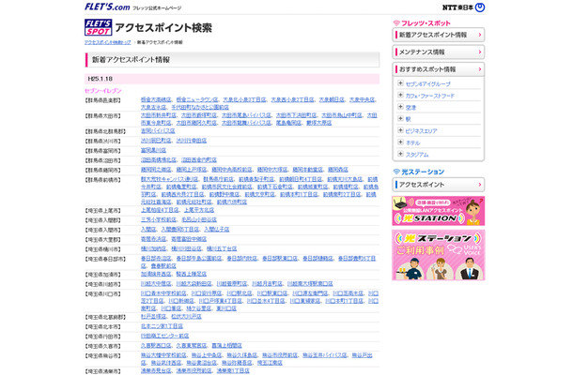Open the スタジアム link text

pyautogui.click(x=417, y=155)
